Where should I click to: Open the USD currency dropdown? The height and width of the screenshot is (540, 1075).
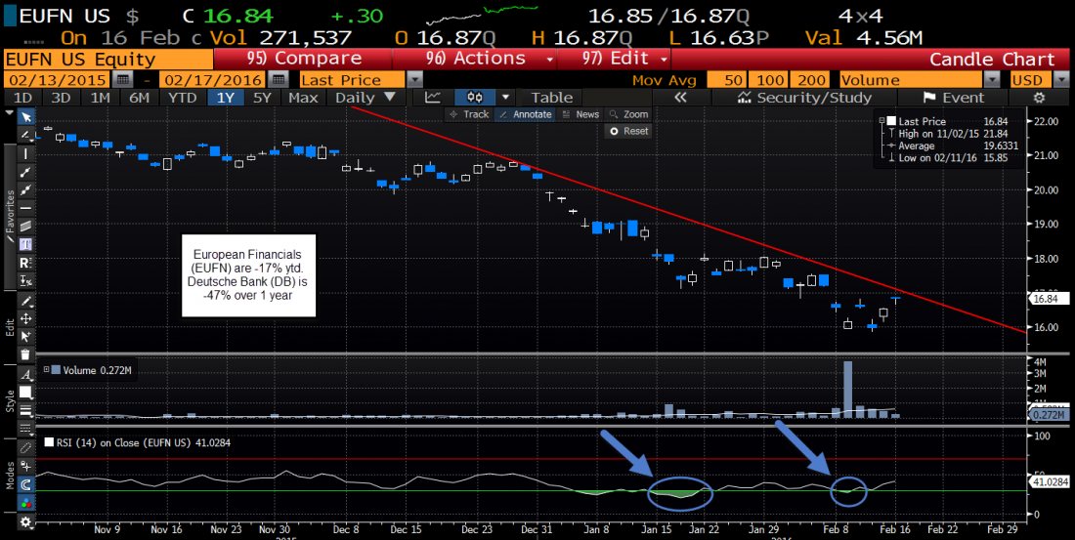(1062, 79)
